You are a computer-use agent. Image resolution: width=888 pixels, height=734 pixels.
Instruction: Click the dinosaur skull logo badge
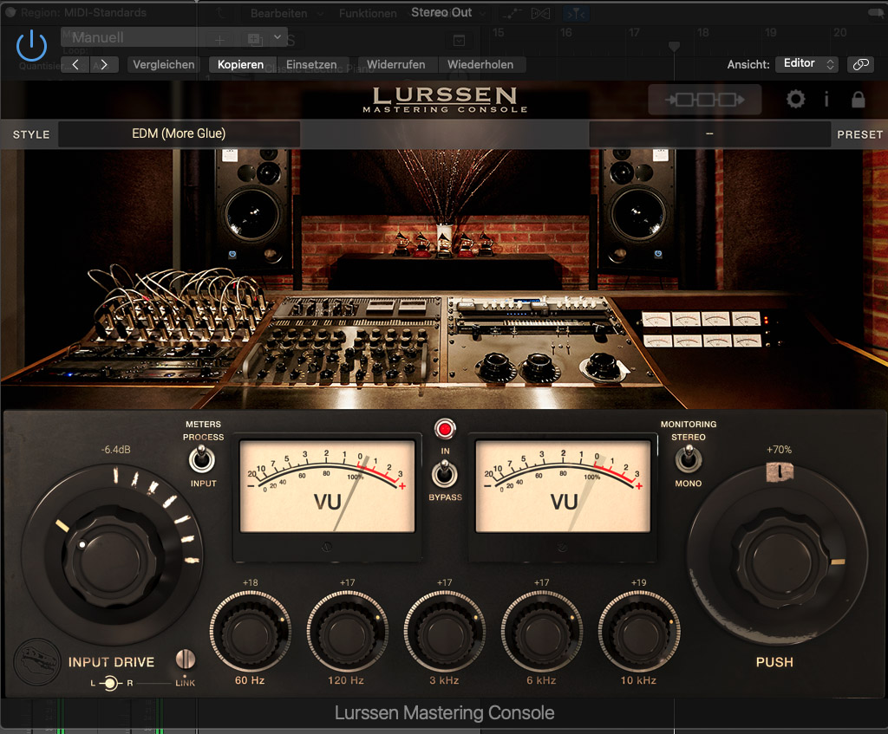coord(36,661)
